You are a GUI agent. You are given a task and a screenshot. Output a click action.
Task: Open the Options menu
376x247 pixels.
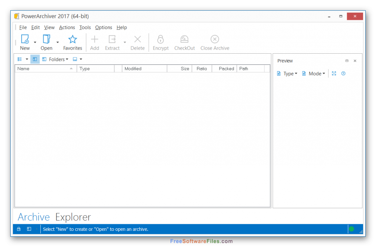(x=104, y=27)
